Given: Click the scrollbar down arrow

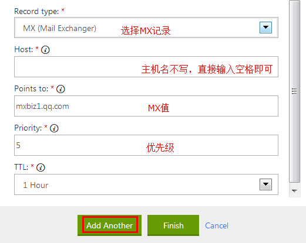Looking at the screenshot, I should coord(294,191).
